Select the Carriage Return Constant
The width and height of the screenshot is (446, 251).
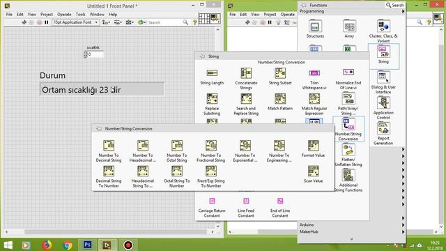212,208
